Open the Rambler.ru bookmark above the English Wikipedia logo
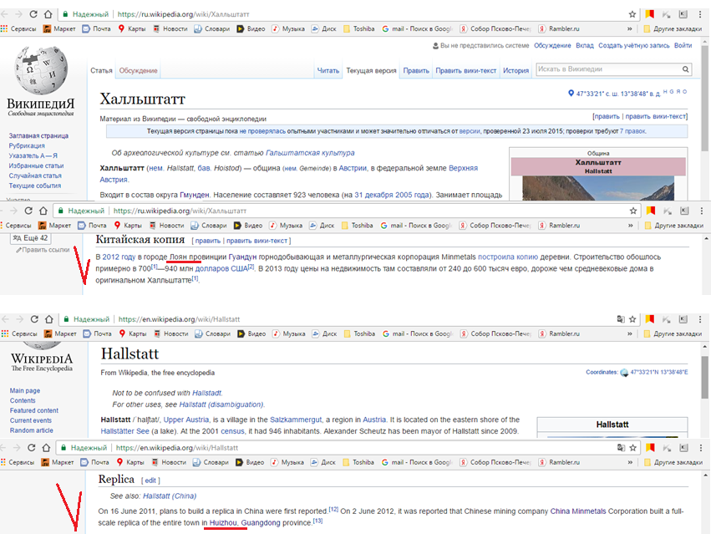This screenshot has height=534, width=716. pyautogui.click(x=560, y=333)
